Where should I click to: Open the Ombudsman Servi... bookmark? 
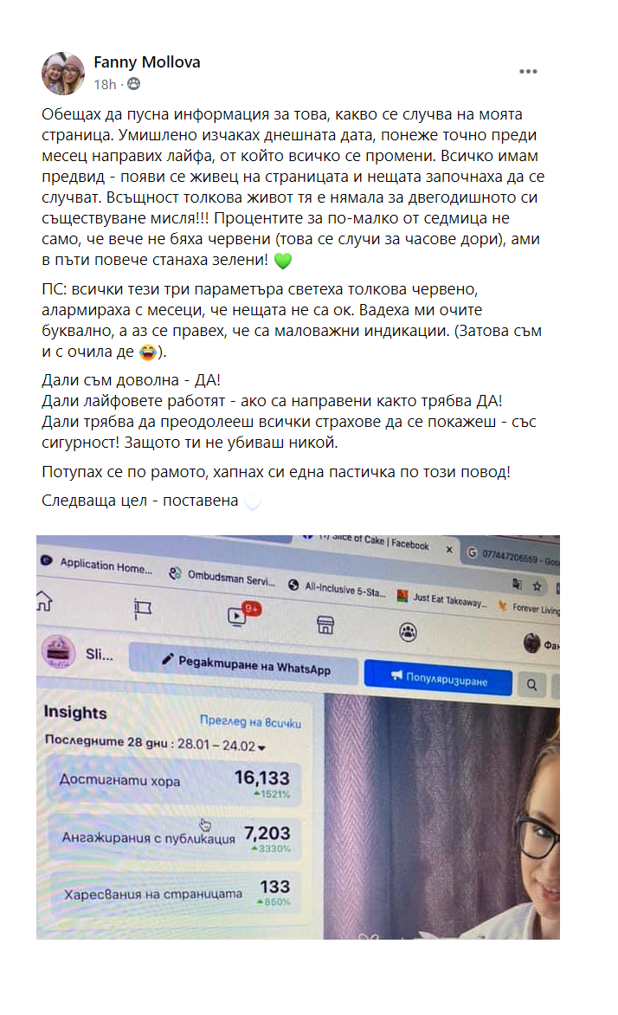coord(222,577)
